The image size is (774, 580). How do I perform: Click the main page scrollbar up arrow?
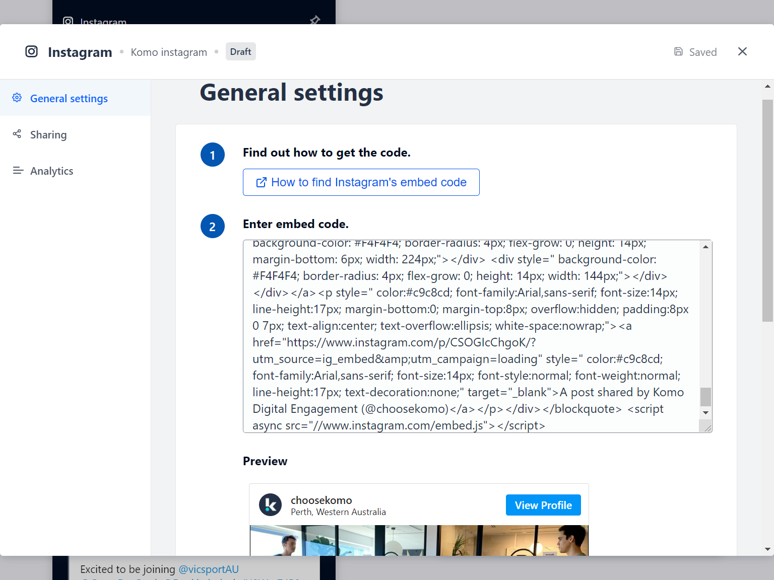[x=767, y=86]
